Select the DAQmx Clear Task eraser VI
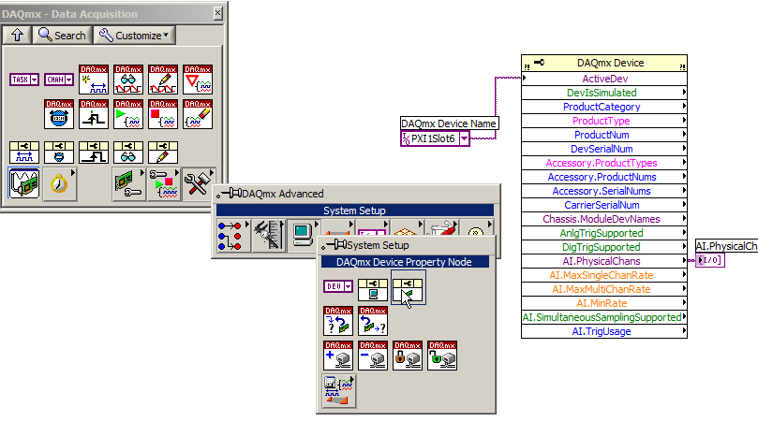This screenshot has width=758, height=436. pyautogui.click(x=198, y=114)
